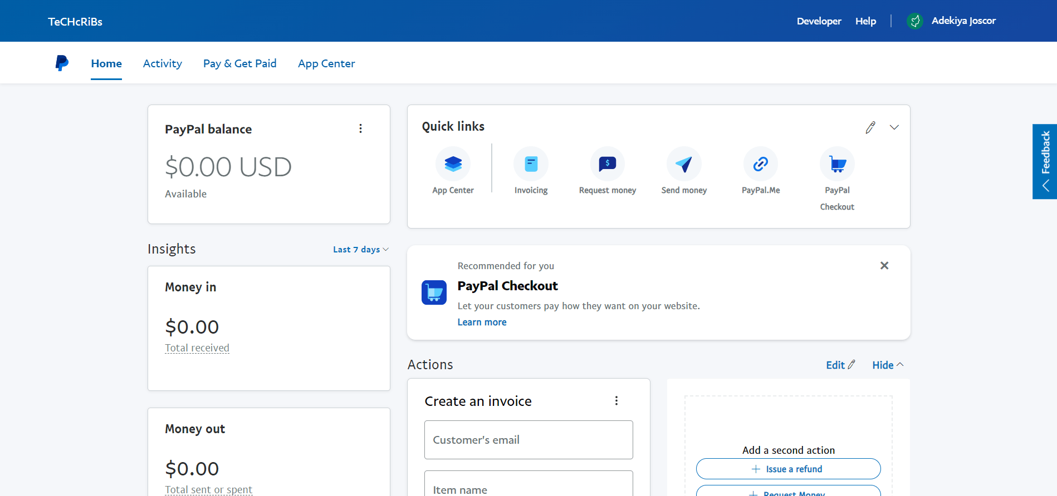Click Edit next to Actions
This screenshot has width=1057, height=496.
click(x=840, y=365)
